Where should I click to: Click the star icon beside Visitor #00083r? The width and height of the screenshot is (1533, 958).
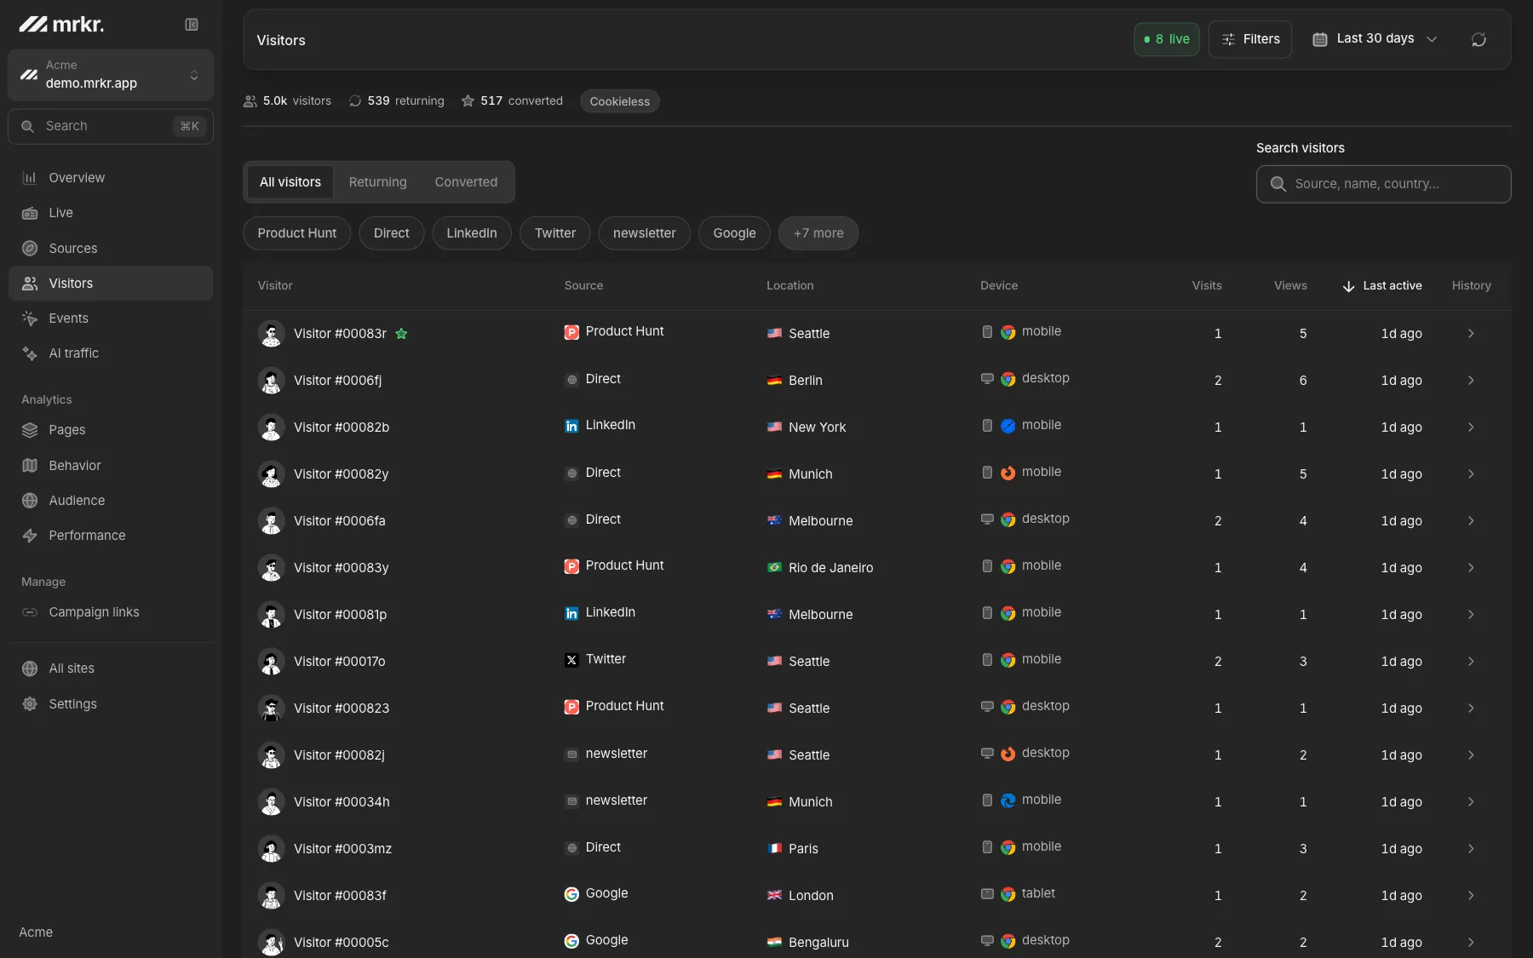tap(401, 334)
